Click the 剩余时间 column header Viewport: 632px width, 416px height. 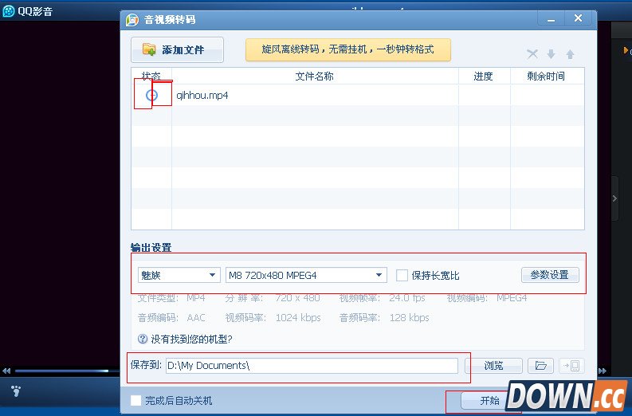point(547,77)
